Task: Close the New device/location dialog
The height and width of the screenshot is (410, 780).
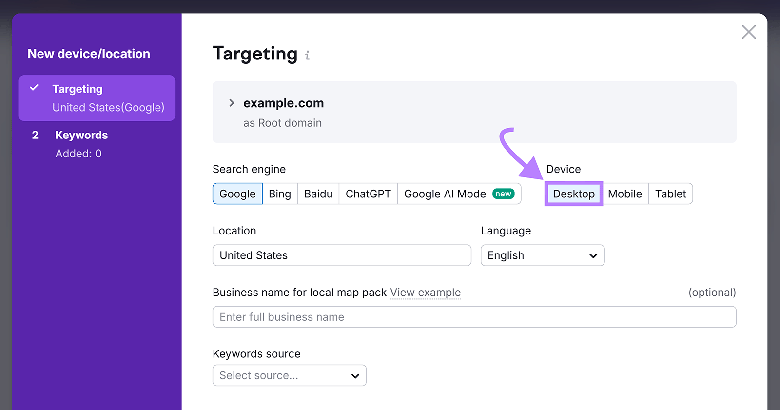Action: tap(748, 32)
